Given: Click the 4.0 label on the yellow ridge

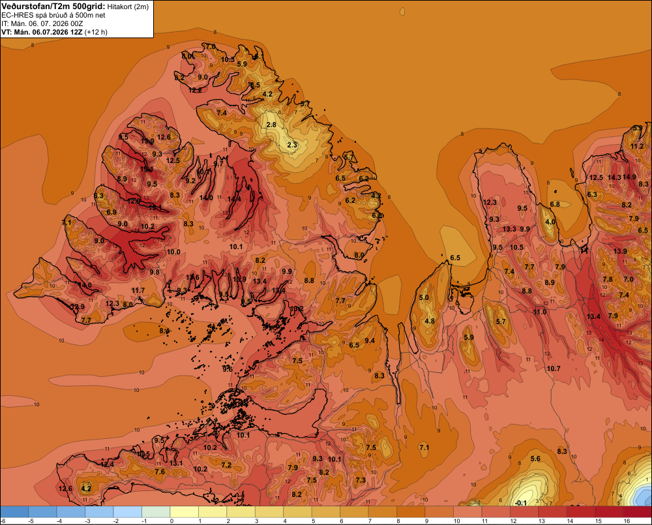Looking at the screenshot, I should click(550, 222).
